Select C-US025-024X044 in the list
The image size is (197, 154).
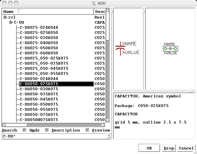[x=39, y=28]
